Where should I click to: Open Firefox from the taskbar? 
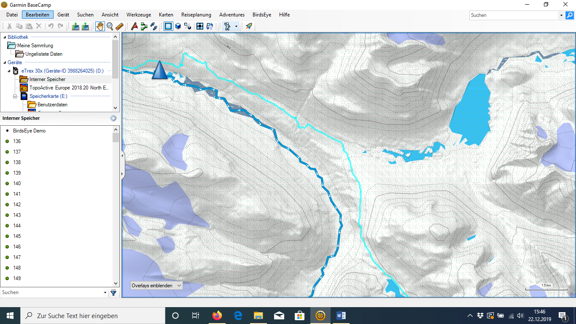coord(217,316)
